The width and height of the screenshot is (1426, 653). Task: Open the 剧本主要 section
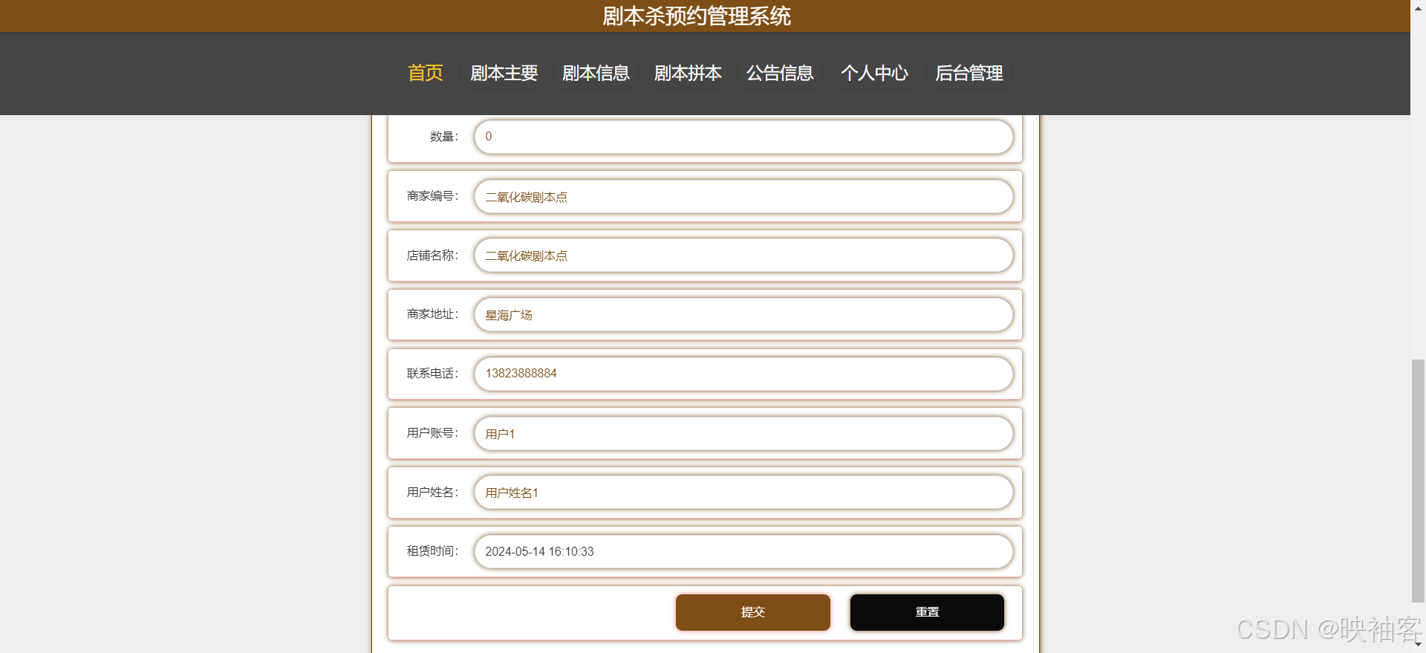(x=504, y=73)
